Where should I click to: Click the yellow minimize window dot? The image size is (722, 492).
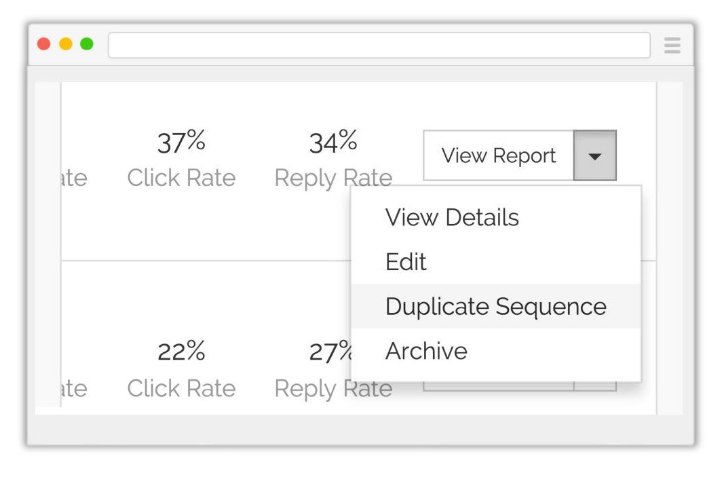65,43
